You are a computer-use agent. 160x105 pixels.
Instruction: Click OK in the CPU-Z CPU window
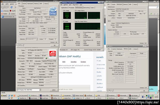tap(55, 45)
